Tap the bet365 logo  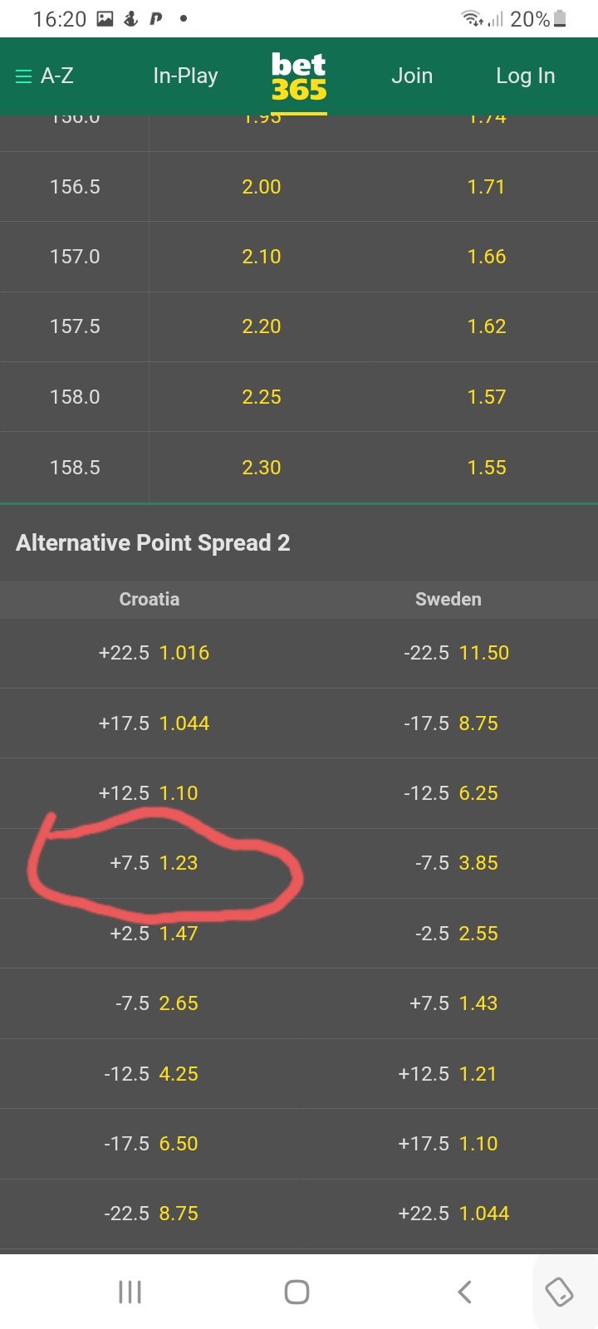tap(299, 77)
